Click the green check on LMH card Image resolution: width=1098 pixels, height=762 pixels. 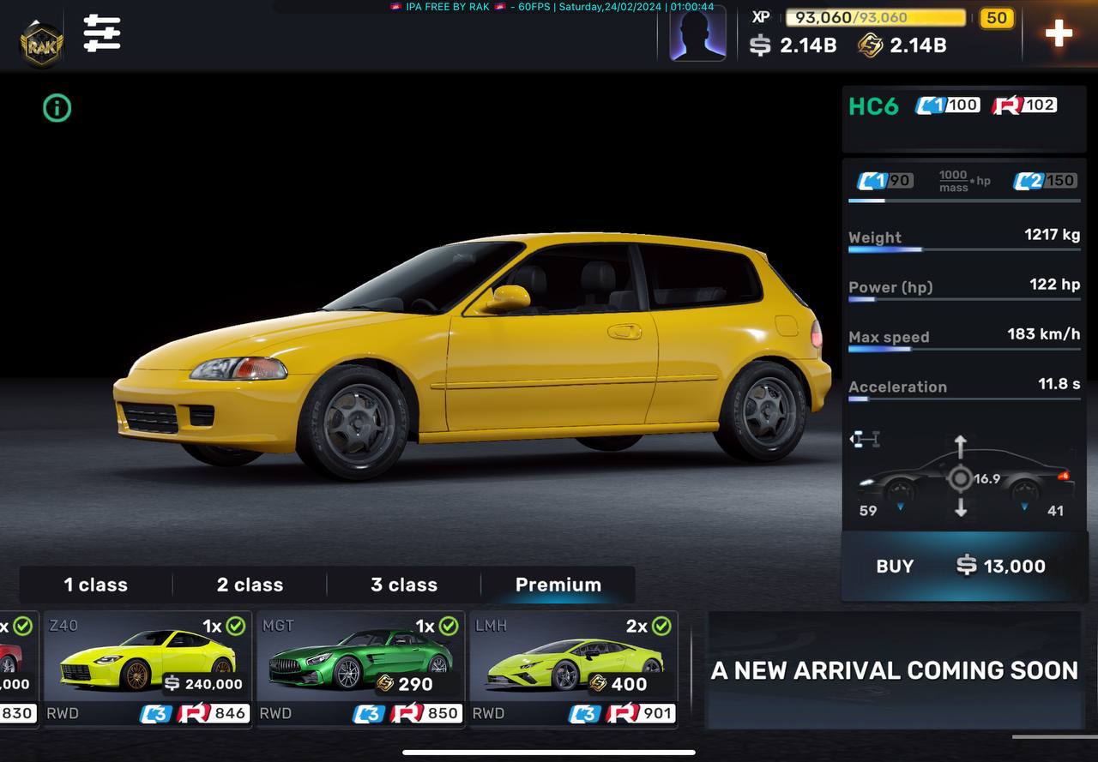pos(661,627)
